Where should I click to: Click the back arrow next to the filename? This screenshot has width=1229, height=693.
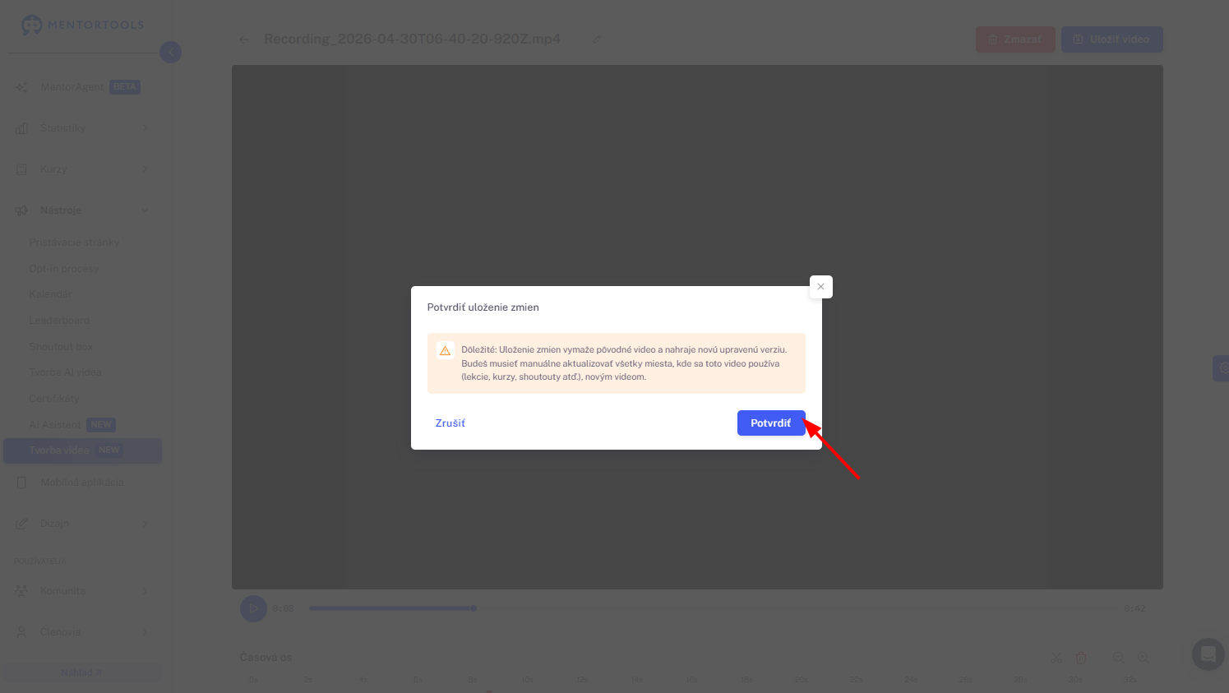244,39
